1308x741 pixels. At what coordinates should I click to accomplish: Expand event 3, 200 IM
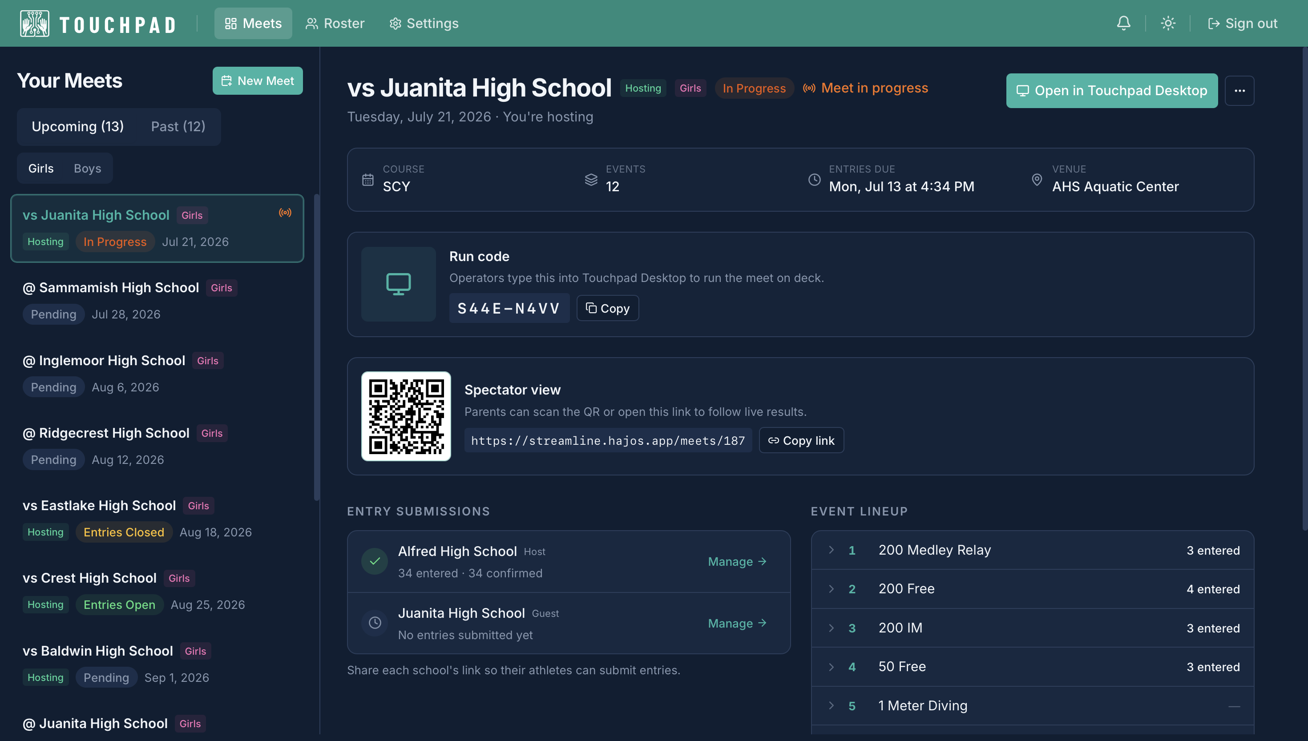pos(1032,628)
